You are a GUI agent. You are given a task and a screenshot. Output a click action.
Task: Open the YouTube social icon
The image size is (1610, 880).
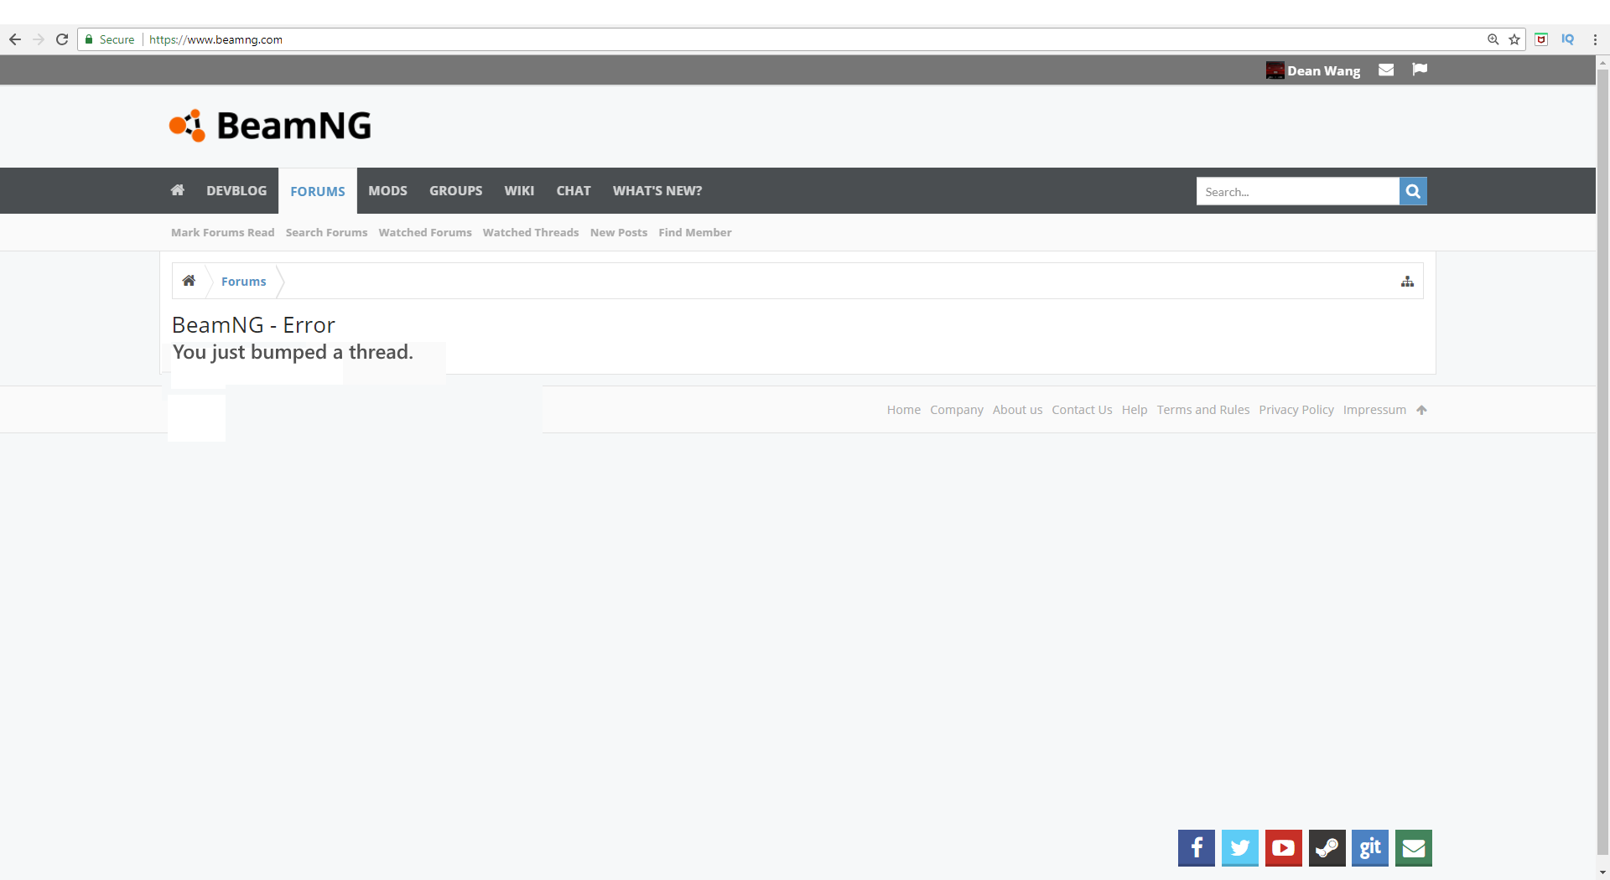1284,848
